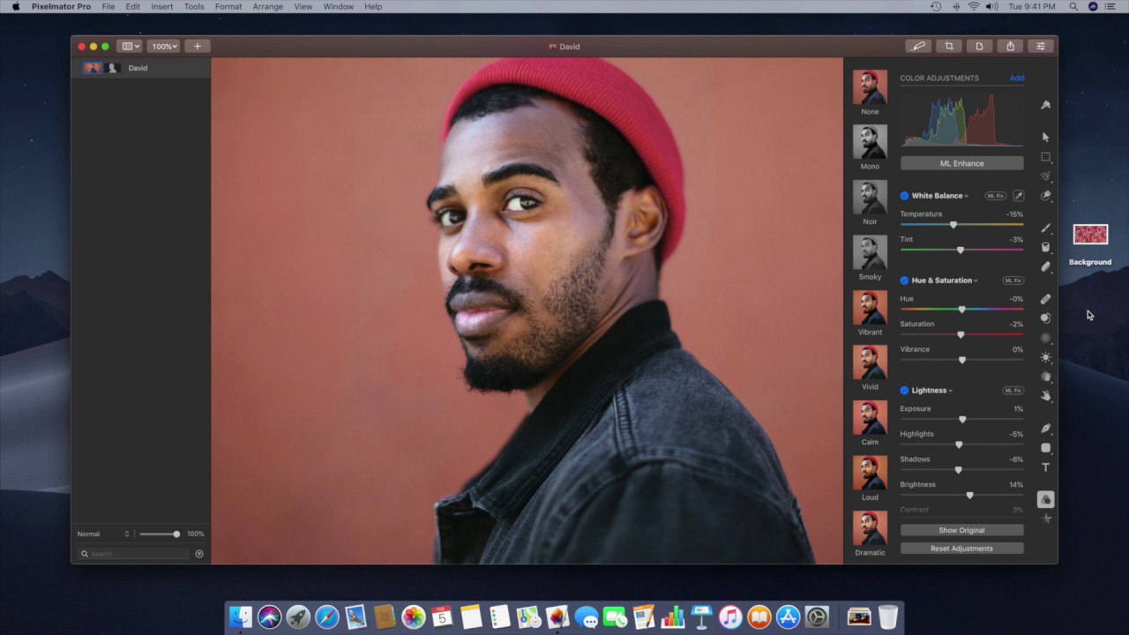Disable the Hue & Saturation adjustment toggle
Viewport: 1129px width, 635px height.
click(x=904, y=280)
